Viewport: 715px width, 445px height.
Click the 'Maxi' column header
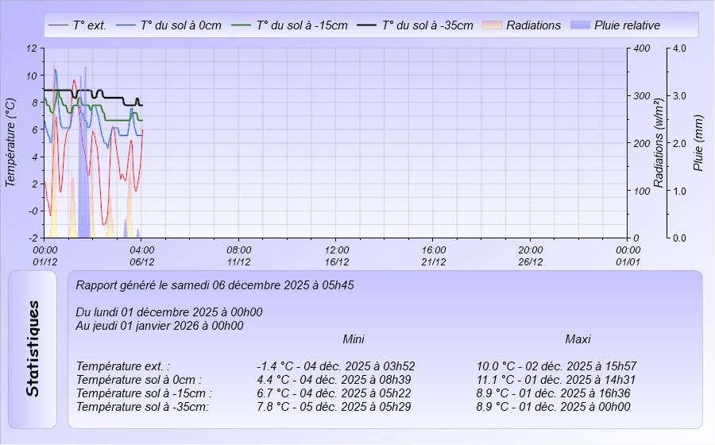coord(578,339)
